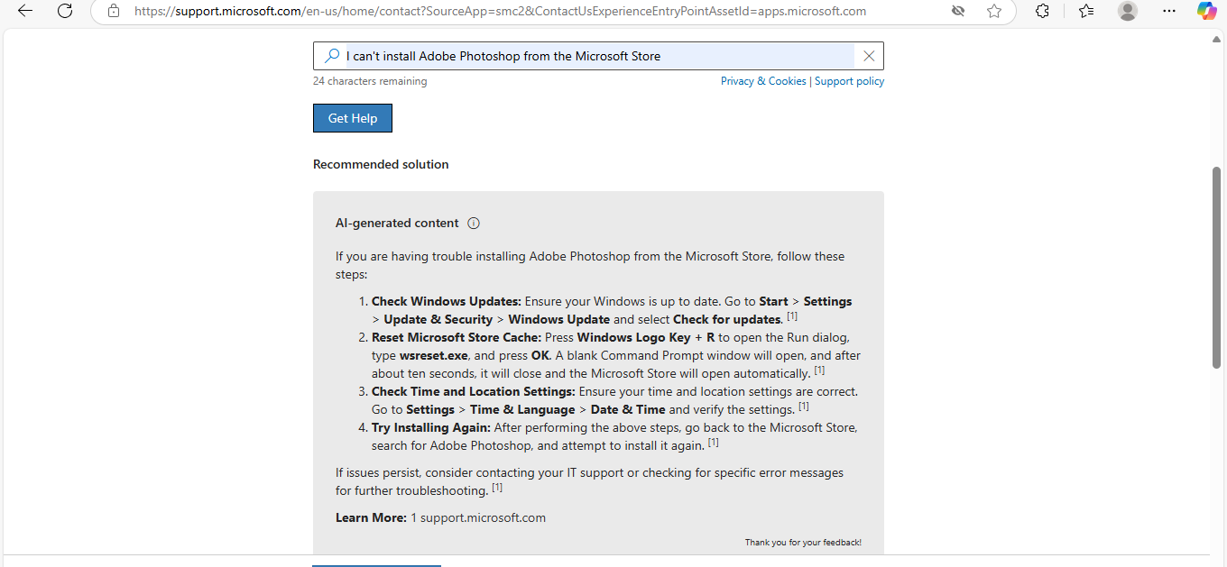The width and height of the screenshot is (1227, 567).
Task: Go back to the previous page
Action: point(24,11)
